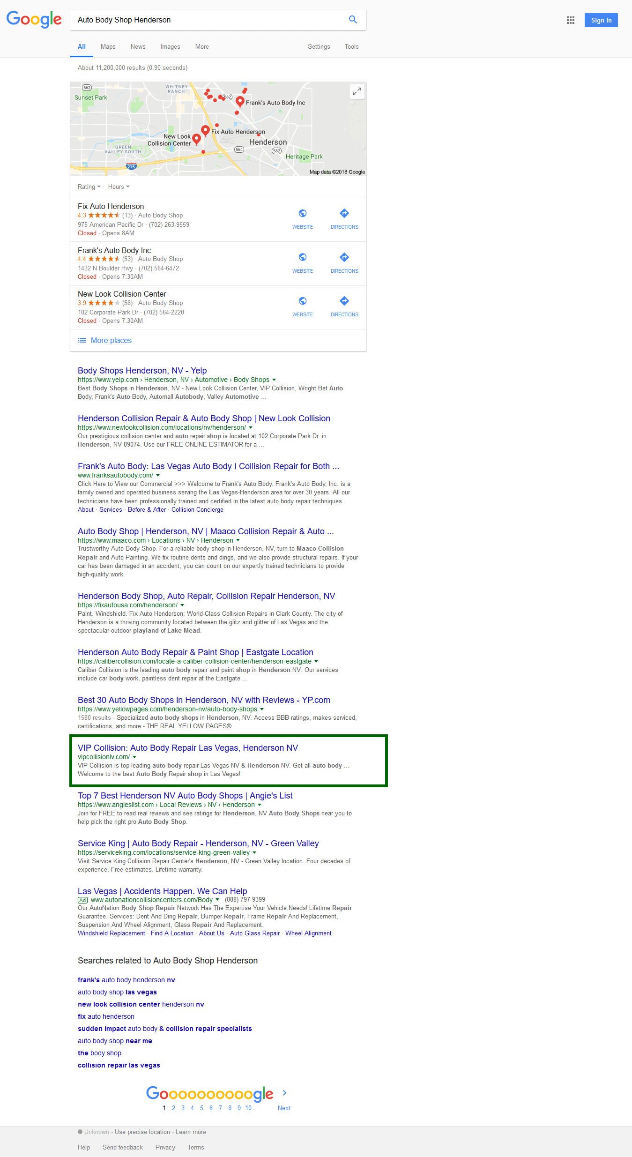Image resolution: width=632 pixels, height=1157 pixels.
Task: Click Fix Auto Henderson directions icon
Action: click(344, 214)
